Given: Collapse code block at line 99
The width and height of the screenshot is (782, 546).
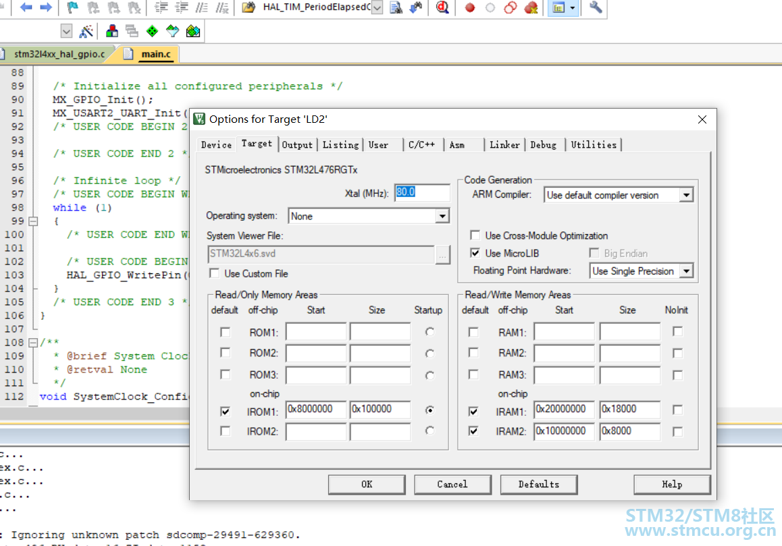Looking at the screenshot, I should pyautogui.click(x=33, y=221).
